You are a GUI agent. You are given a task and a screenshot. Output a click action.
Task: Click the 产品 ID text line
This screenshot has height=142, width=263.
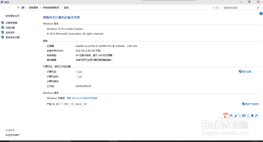[x=67, y=104]
